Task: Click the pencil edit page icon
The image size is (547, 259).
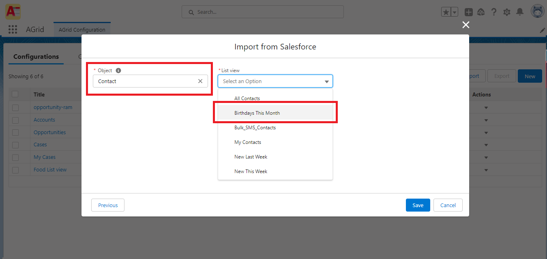Action: pyautogui.click(x=542, y=30)
